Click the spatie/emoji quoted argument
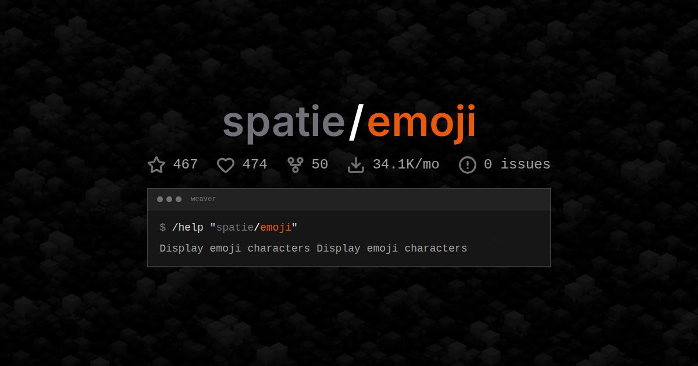The height and width of the screenshot is (366, 698). coord(253,227)
